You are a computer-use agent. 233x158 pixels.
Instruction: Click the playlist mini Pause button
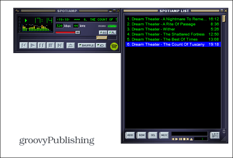pyautogui.click(x=181, y=139)
